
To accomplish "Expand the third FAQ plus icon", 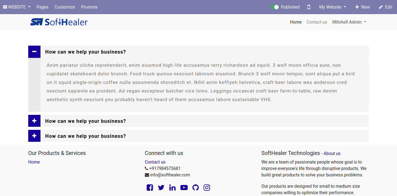I will [34, 136].
